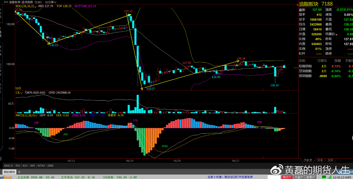353x179 pixels.
Task: Select the 郑油指数 row
Action: click(326, 76)
